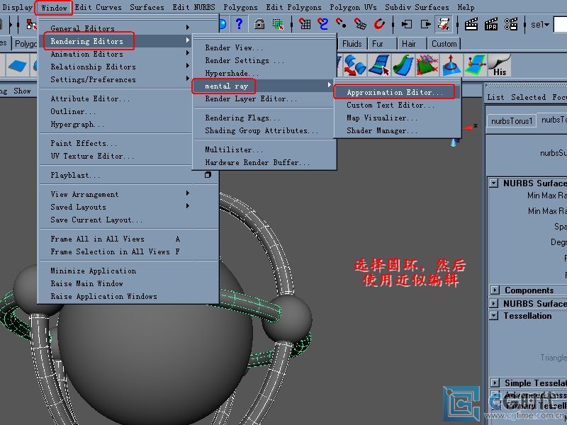
Task: Click the blue plane shelf icon
Action: [x=17, y=65]
